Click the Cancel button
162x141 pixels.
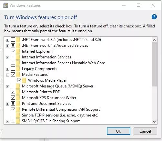(145, 131)
